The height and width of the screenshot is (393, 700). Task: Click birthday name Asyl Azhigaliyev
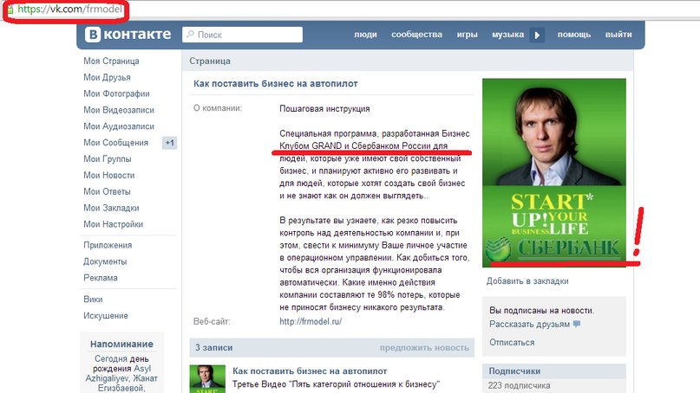pyautogui.click(x=119, y=373)
